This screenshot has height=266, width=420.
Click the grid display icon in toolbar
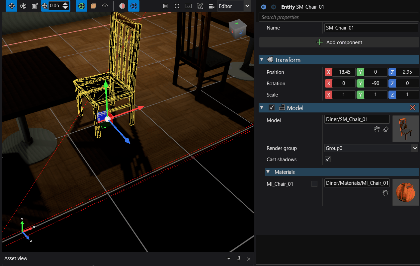(165, 6)
